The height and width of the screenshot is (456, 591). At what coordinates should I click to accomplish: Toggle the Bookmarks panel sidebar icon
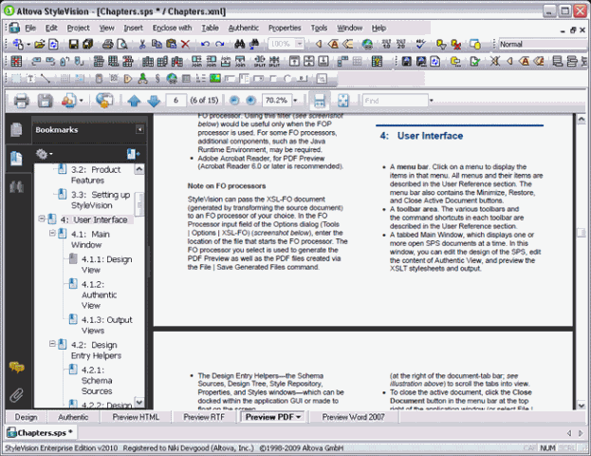tap(16, 158)
